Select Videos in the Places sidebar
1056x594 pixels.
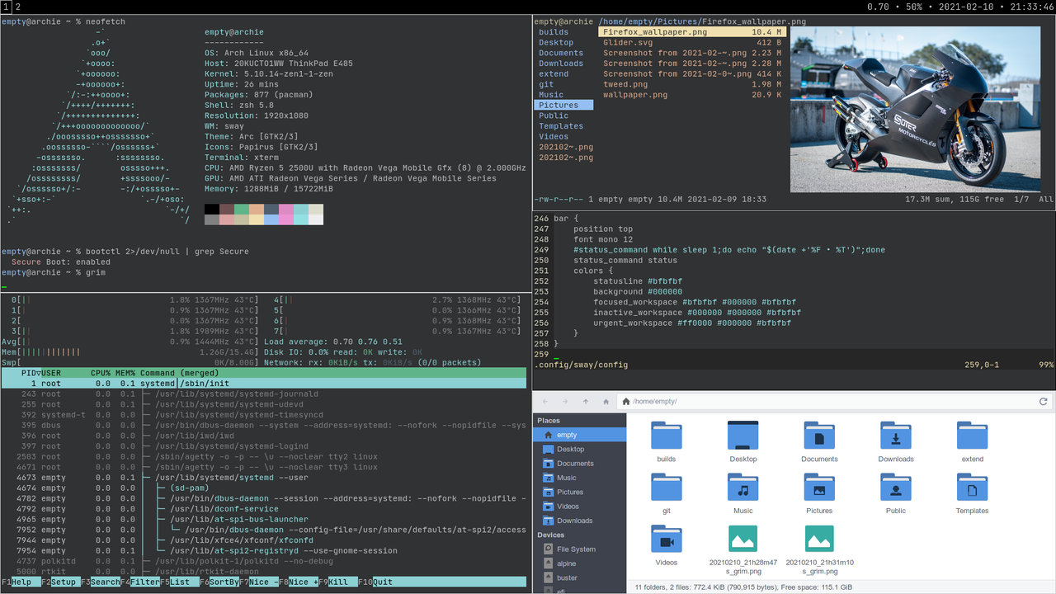[579, 507]
